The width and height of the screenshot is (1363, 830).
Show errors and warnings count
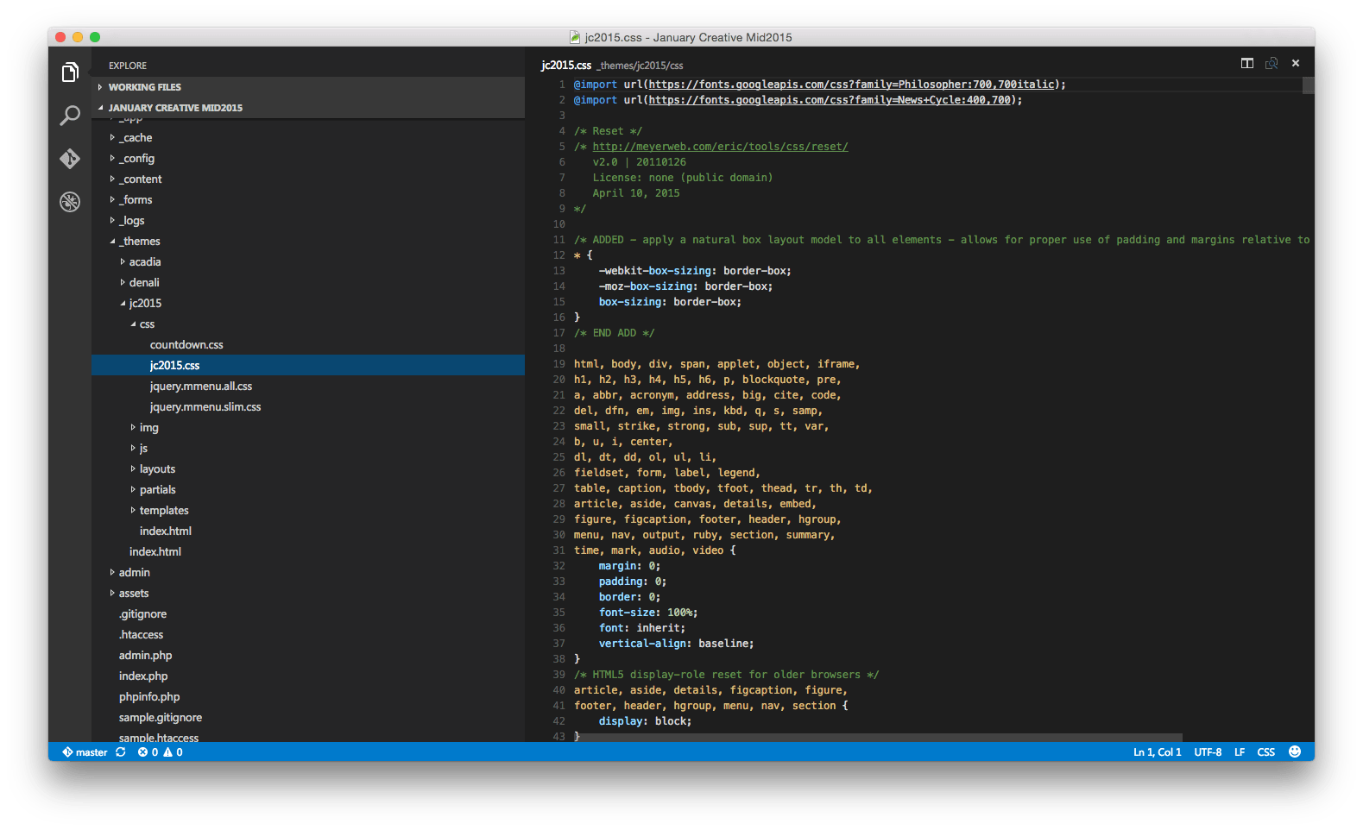(161, 752)
